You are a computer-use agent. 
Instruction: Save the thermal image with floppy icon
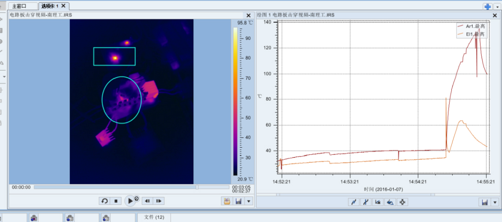point(238,202)
